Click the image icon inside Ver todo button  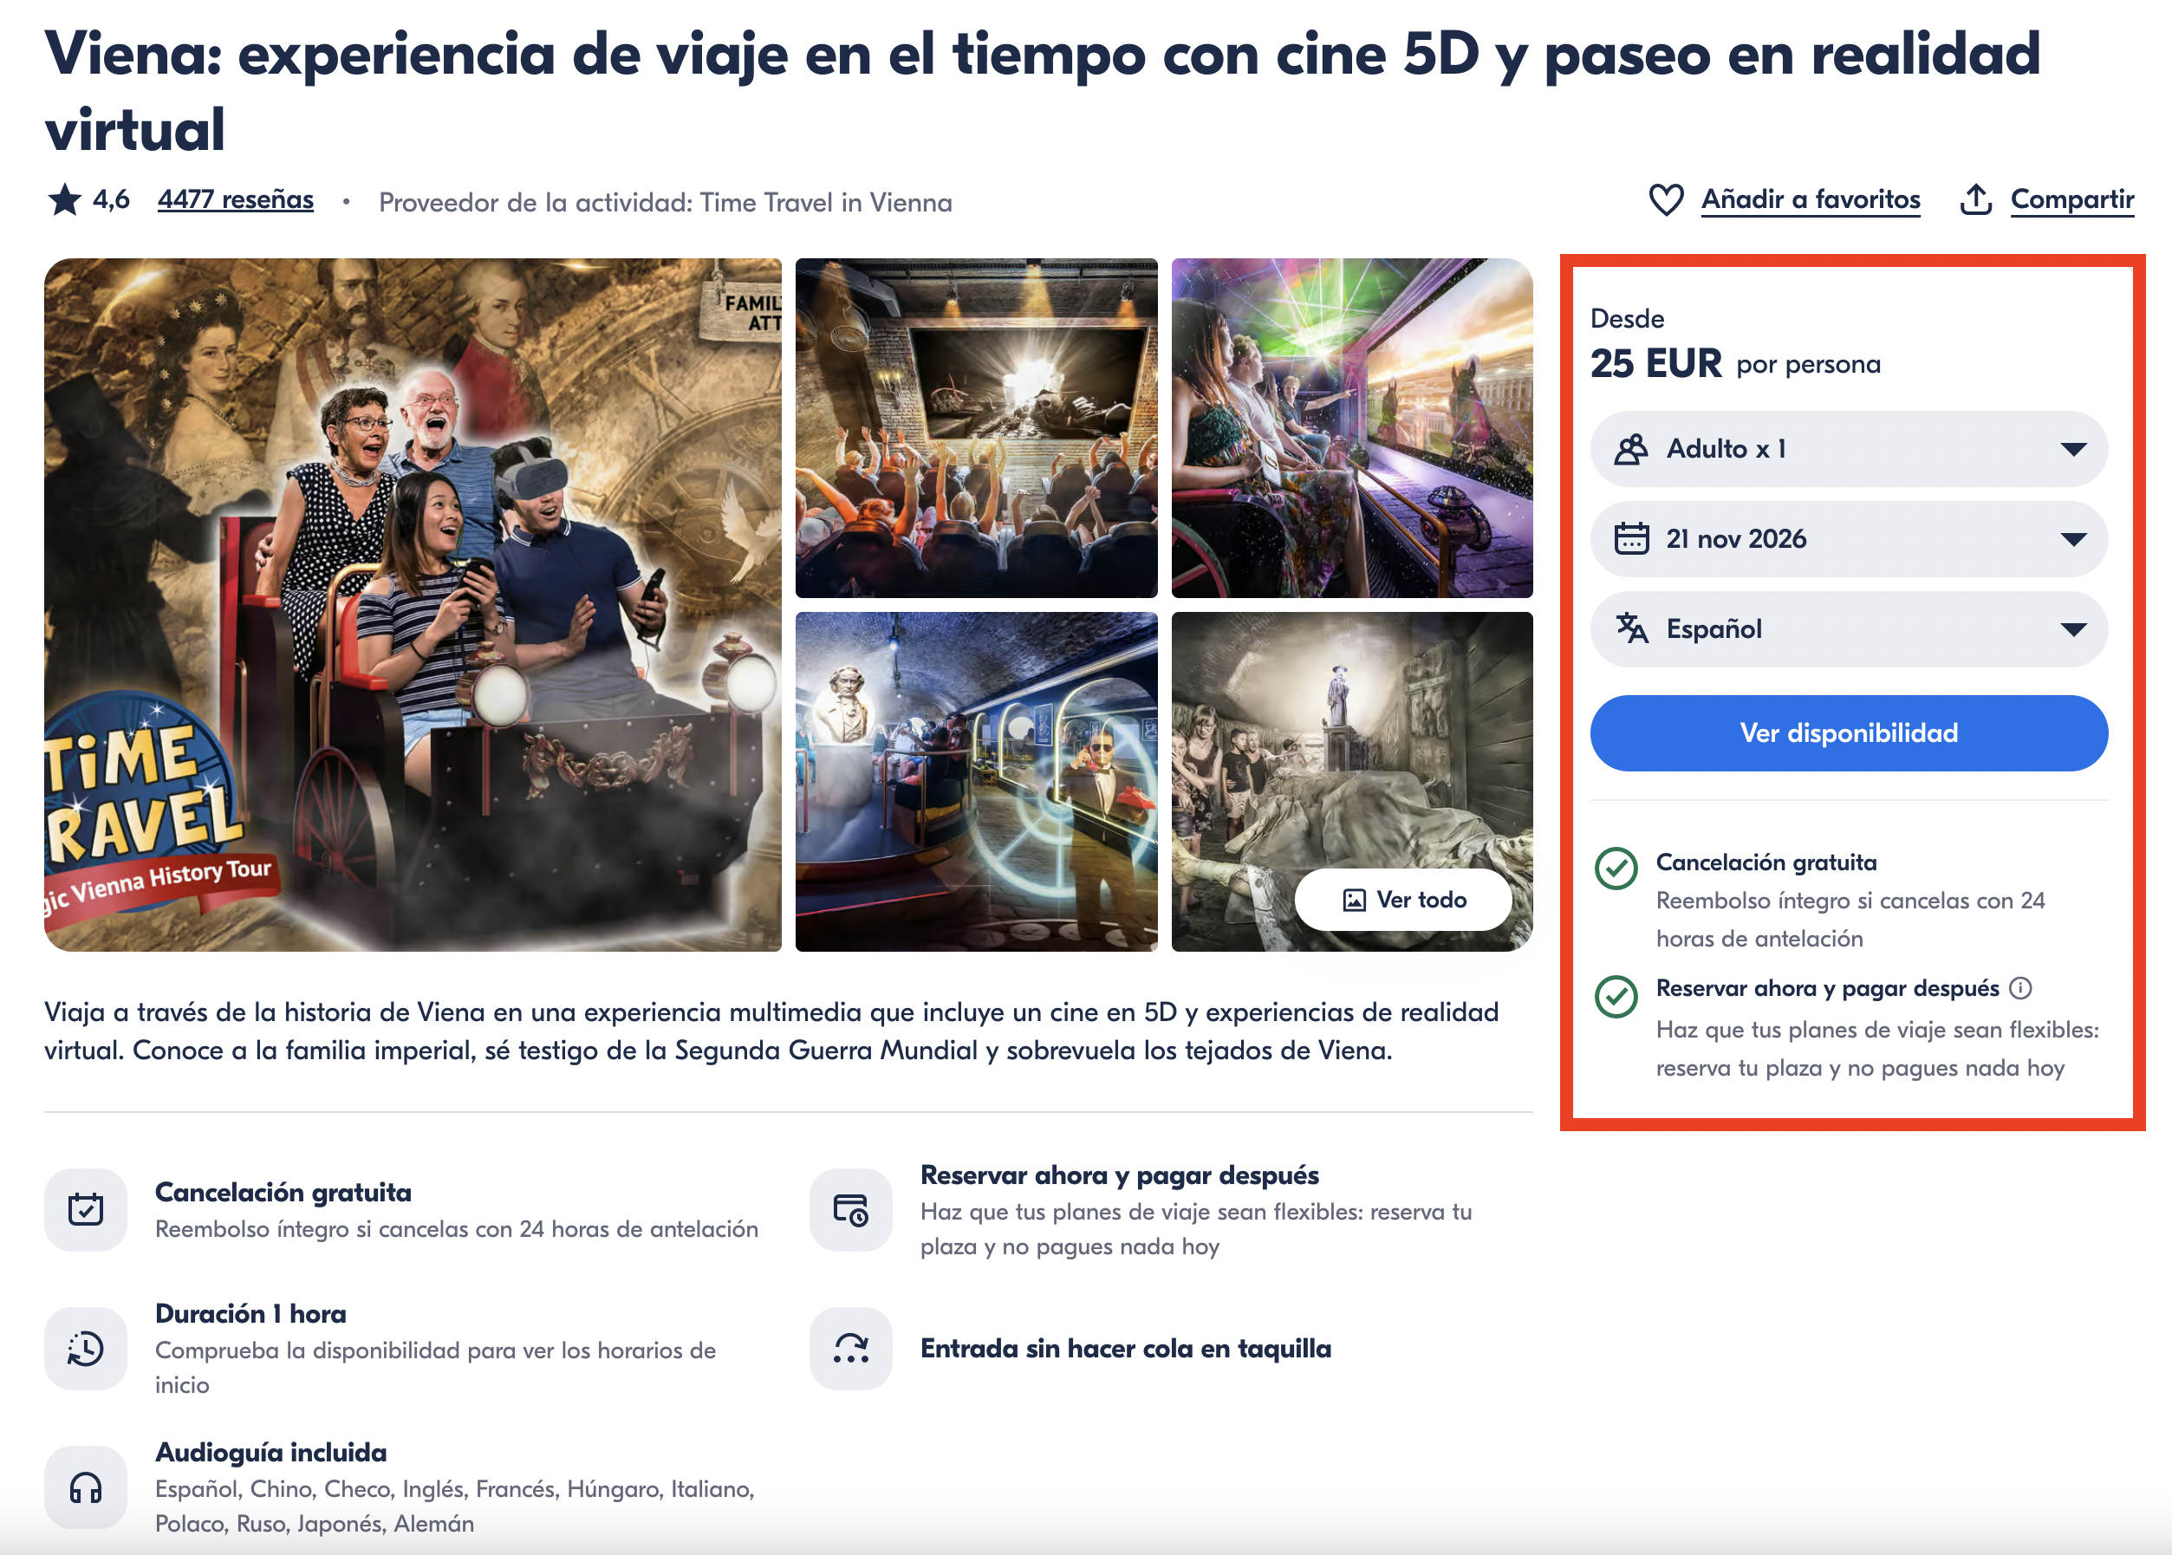(1354, 900)
